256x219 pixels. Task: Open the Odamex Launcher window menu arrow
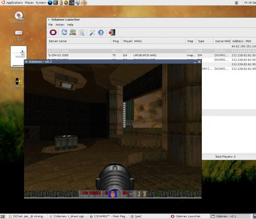point(49,20)
